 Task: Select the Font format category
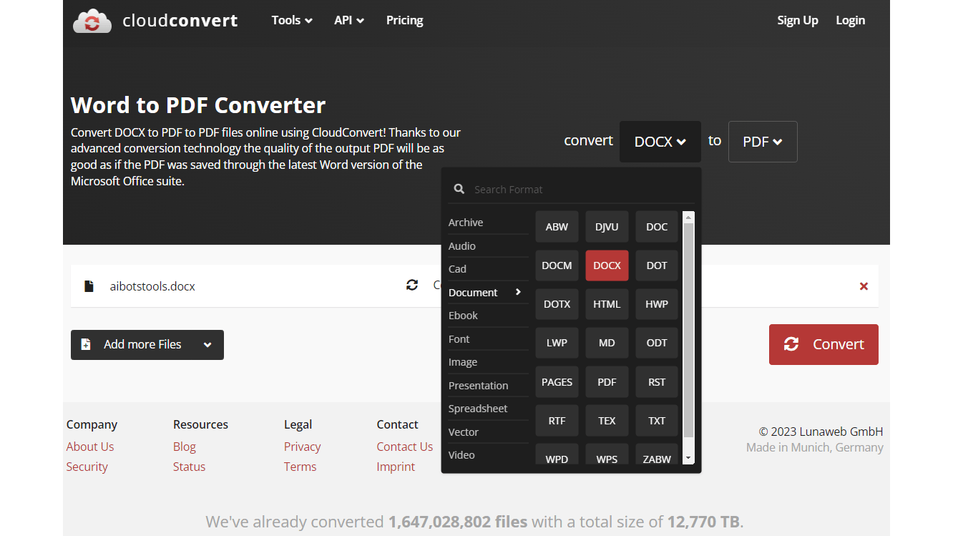(x=488, y=339)
